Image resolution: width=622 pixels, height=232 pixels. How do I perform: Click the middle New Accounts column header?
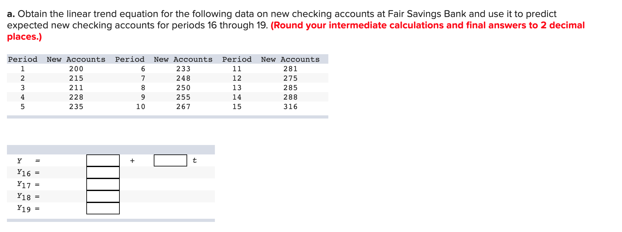pos(183,59)
